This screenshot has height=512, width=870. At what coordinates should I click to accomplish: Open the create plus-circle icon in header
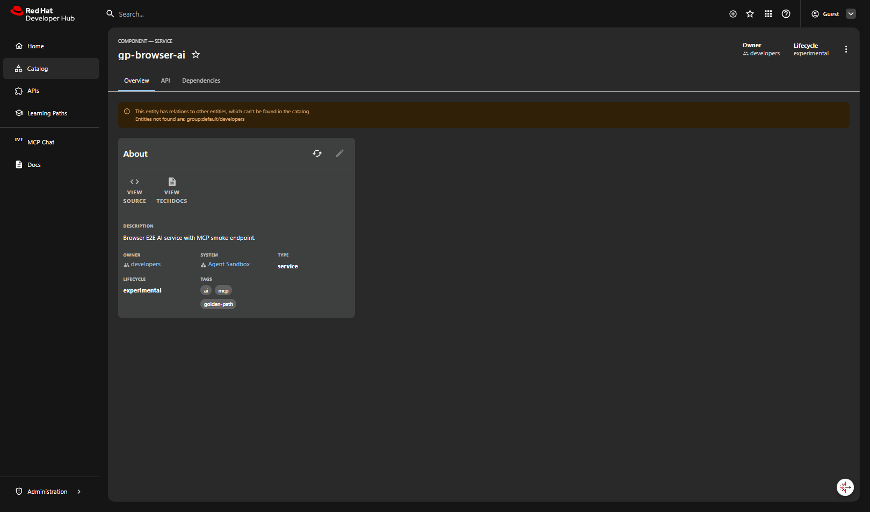point(733,14)
